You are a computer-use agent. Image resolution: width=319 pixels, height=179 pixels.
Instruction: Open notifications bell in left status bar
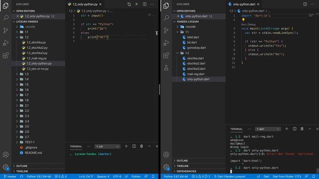[153, 177]
